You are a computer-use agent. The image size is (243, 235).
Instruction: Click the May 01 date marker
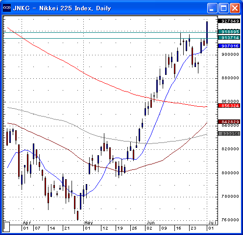[x=88, y=228]
